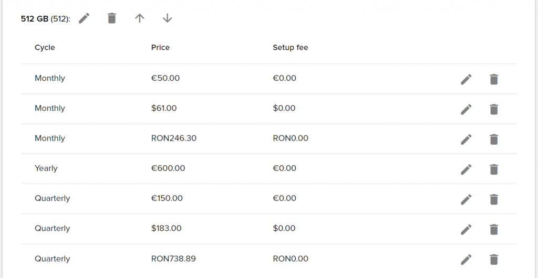Edit the Monthly $61.00 price row
538x278 pixels.
[x=466, y=109]
